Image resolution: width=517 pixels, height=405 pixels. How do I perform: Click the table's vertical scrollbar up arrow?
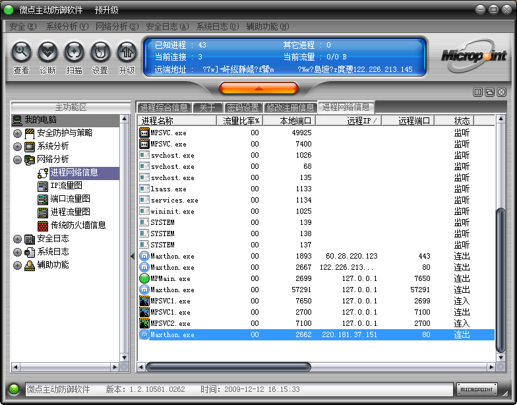tap(501, 119)
